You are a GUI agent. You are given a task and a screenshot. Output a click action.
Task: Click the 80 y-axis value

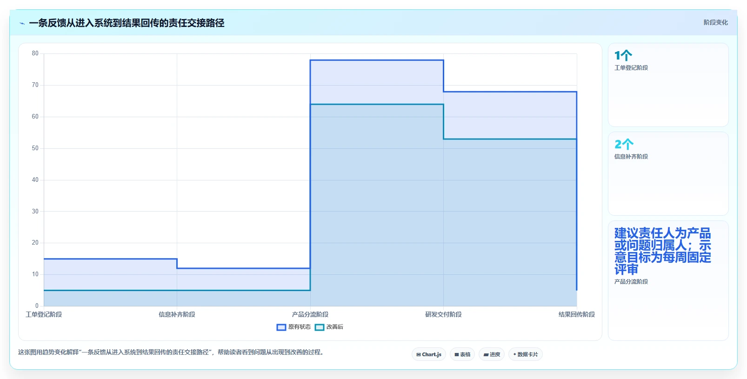[35, 53]
